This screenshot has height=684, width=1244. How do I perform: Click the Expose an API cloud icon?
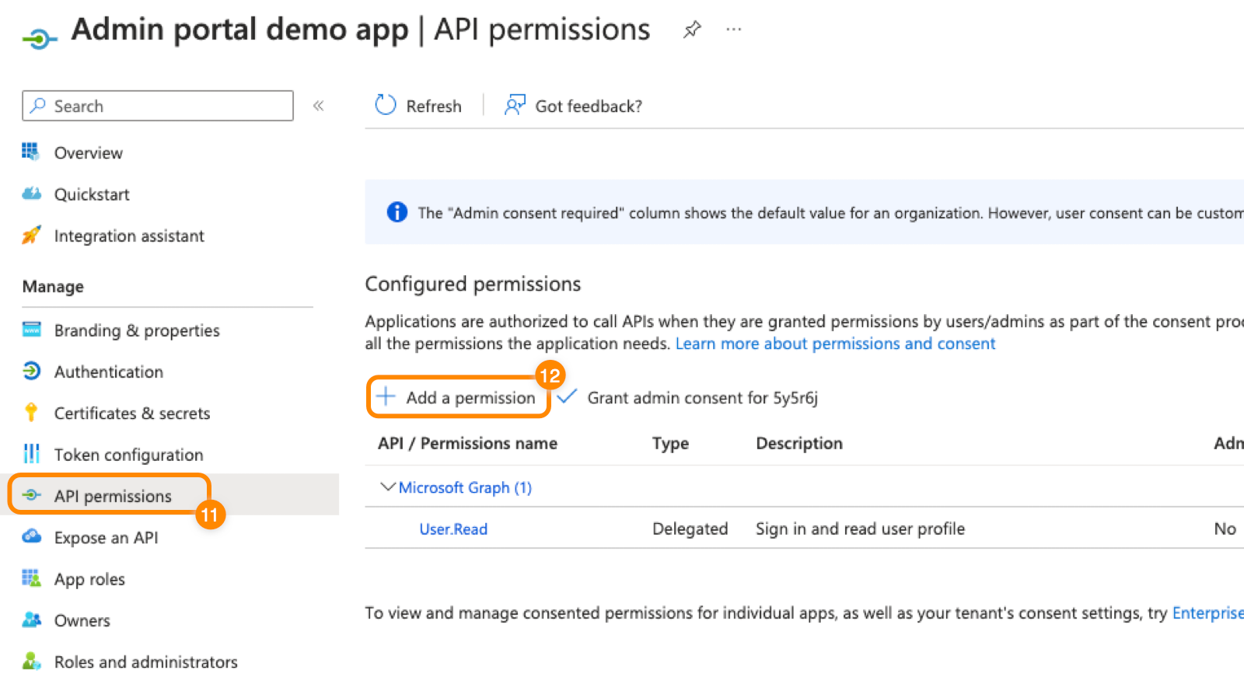pyautogui.click(x=31, y=536)
